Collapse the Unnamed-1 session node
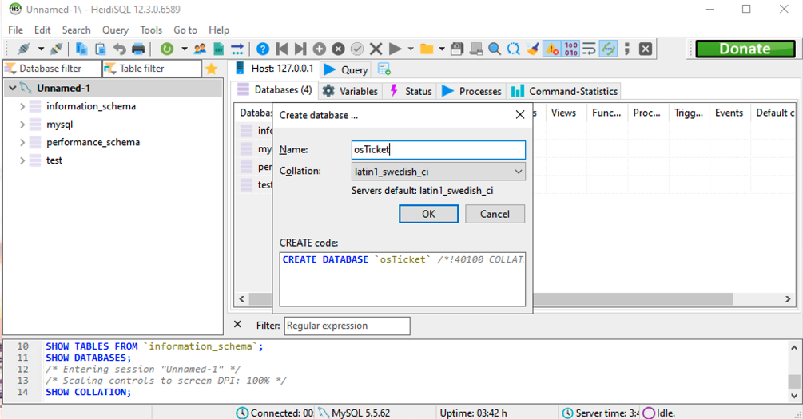This screenshot has height=419, width=803. pos(12,89)
